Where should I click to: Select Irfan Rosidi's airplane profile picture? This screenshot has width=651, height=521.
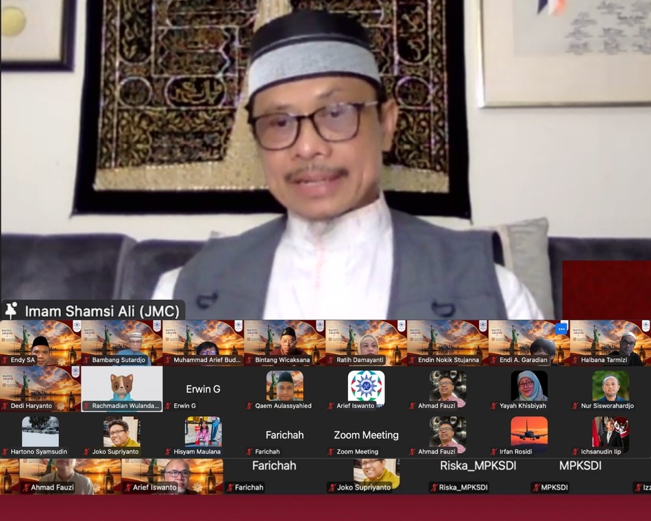click(x=529, y=431)
